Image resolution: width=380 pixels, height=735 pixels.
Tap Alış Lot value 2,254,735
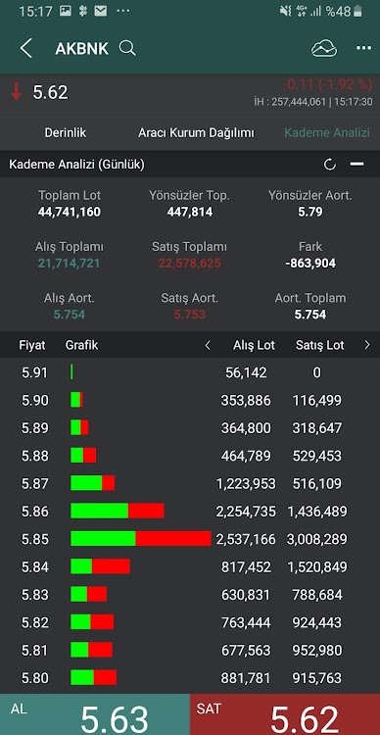pos(246,511)
